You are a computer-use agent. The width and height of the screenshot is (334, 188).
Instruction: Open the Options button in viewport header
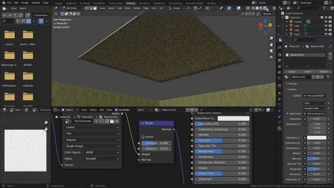click(x=268, y=14)
